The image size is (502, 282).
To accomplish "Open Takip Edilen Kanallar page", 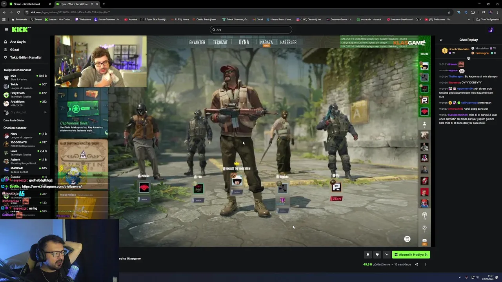I will 22,57.
